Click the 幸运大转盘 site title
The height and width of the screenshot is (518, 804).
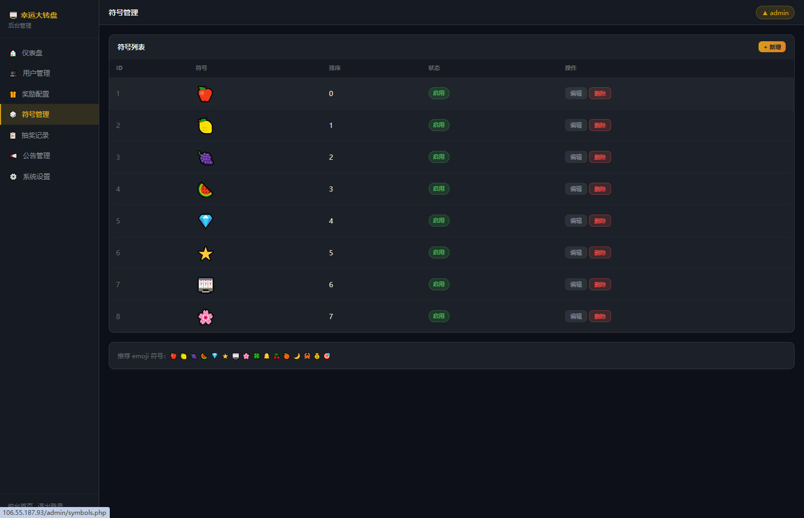[39, 15]
